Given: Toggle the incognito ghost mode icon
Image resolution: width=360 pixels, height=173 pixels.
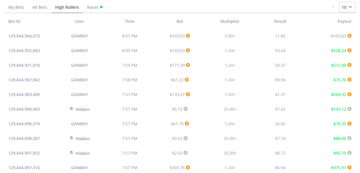Looking at the screenshot, I should [333, 7].
